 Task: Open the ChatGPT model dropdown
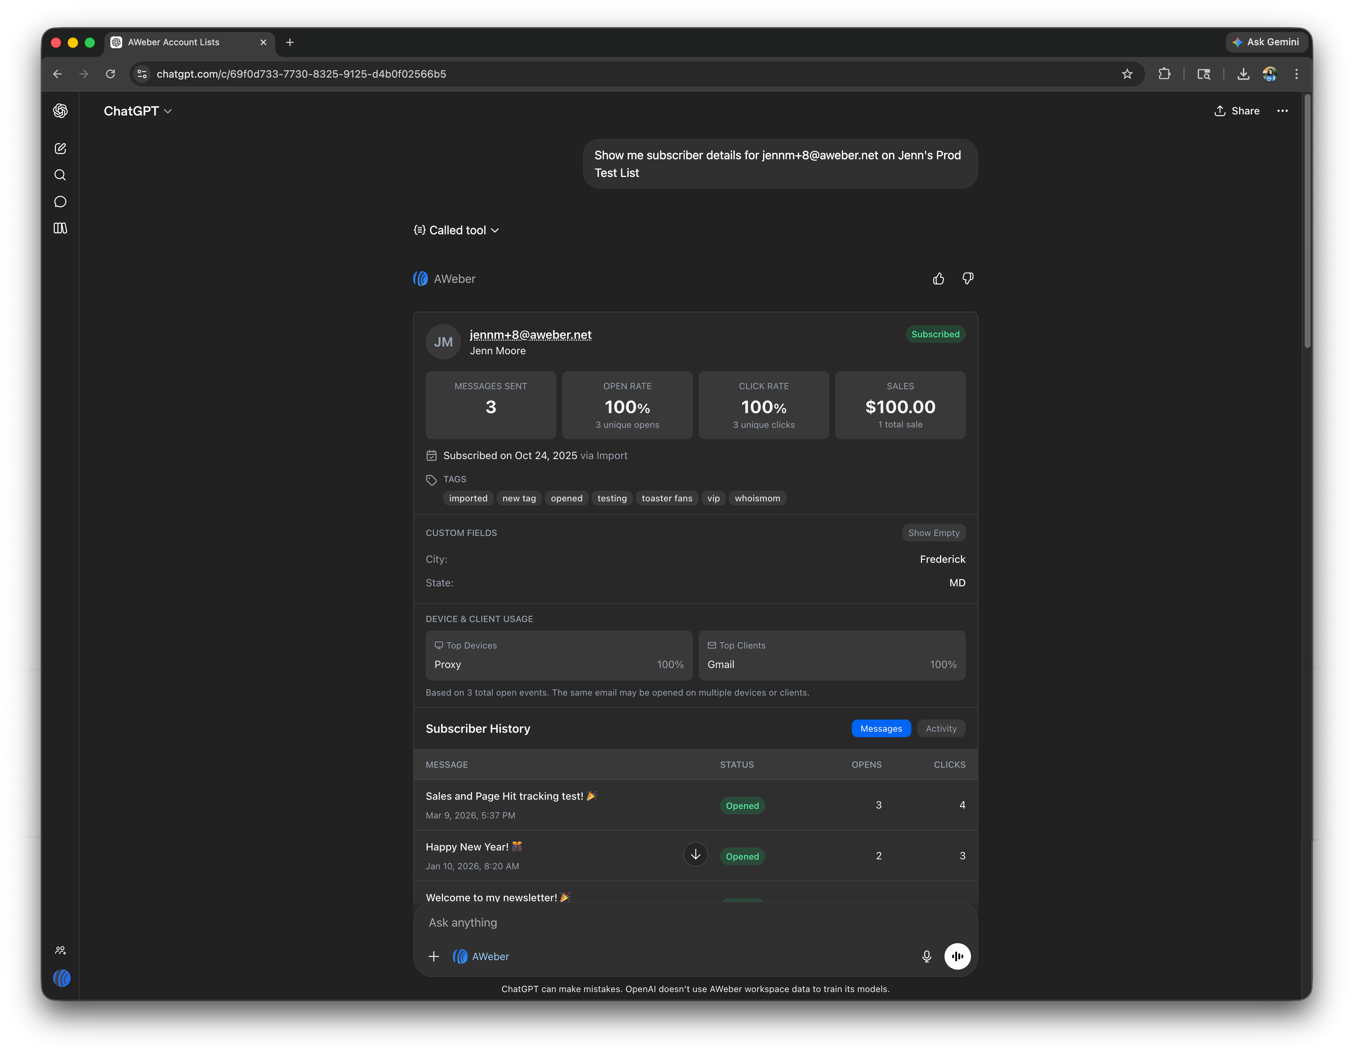(138, 111)
